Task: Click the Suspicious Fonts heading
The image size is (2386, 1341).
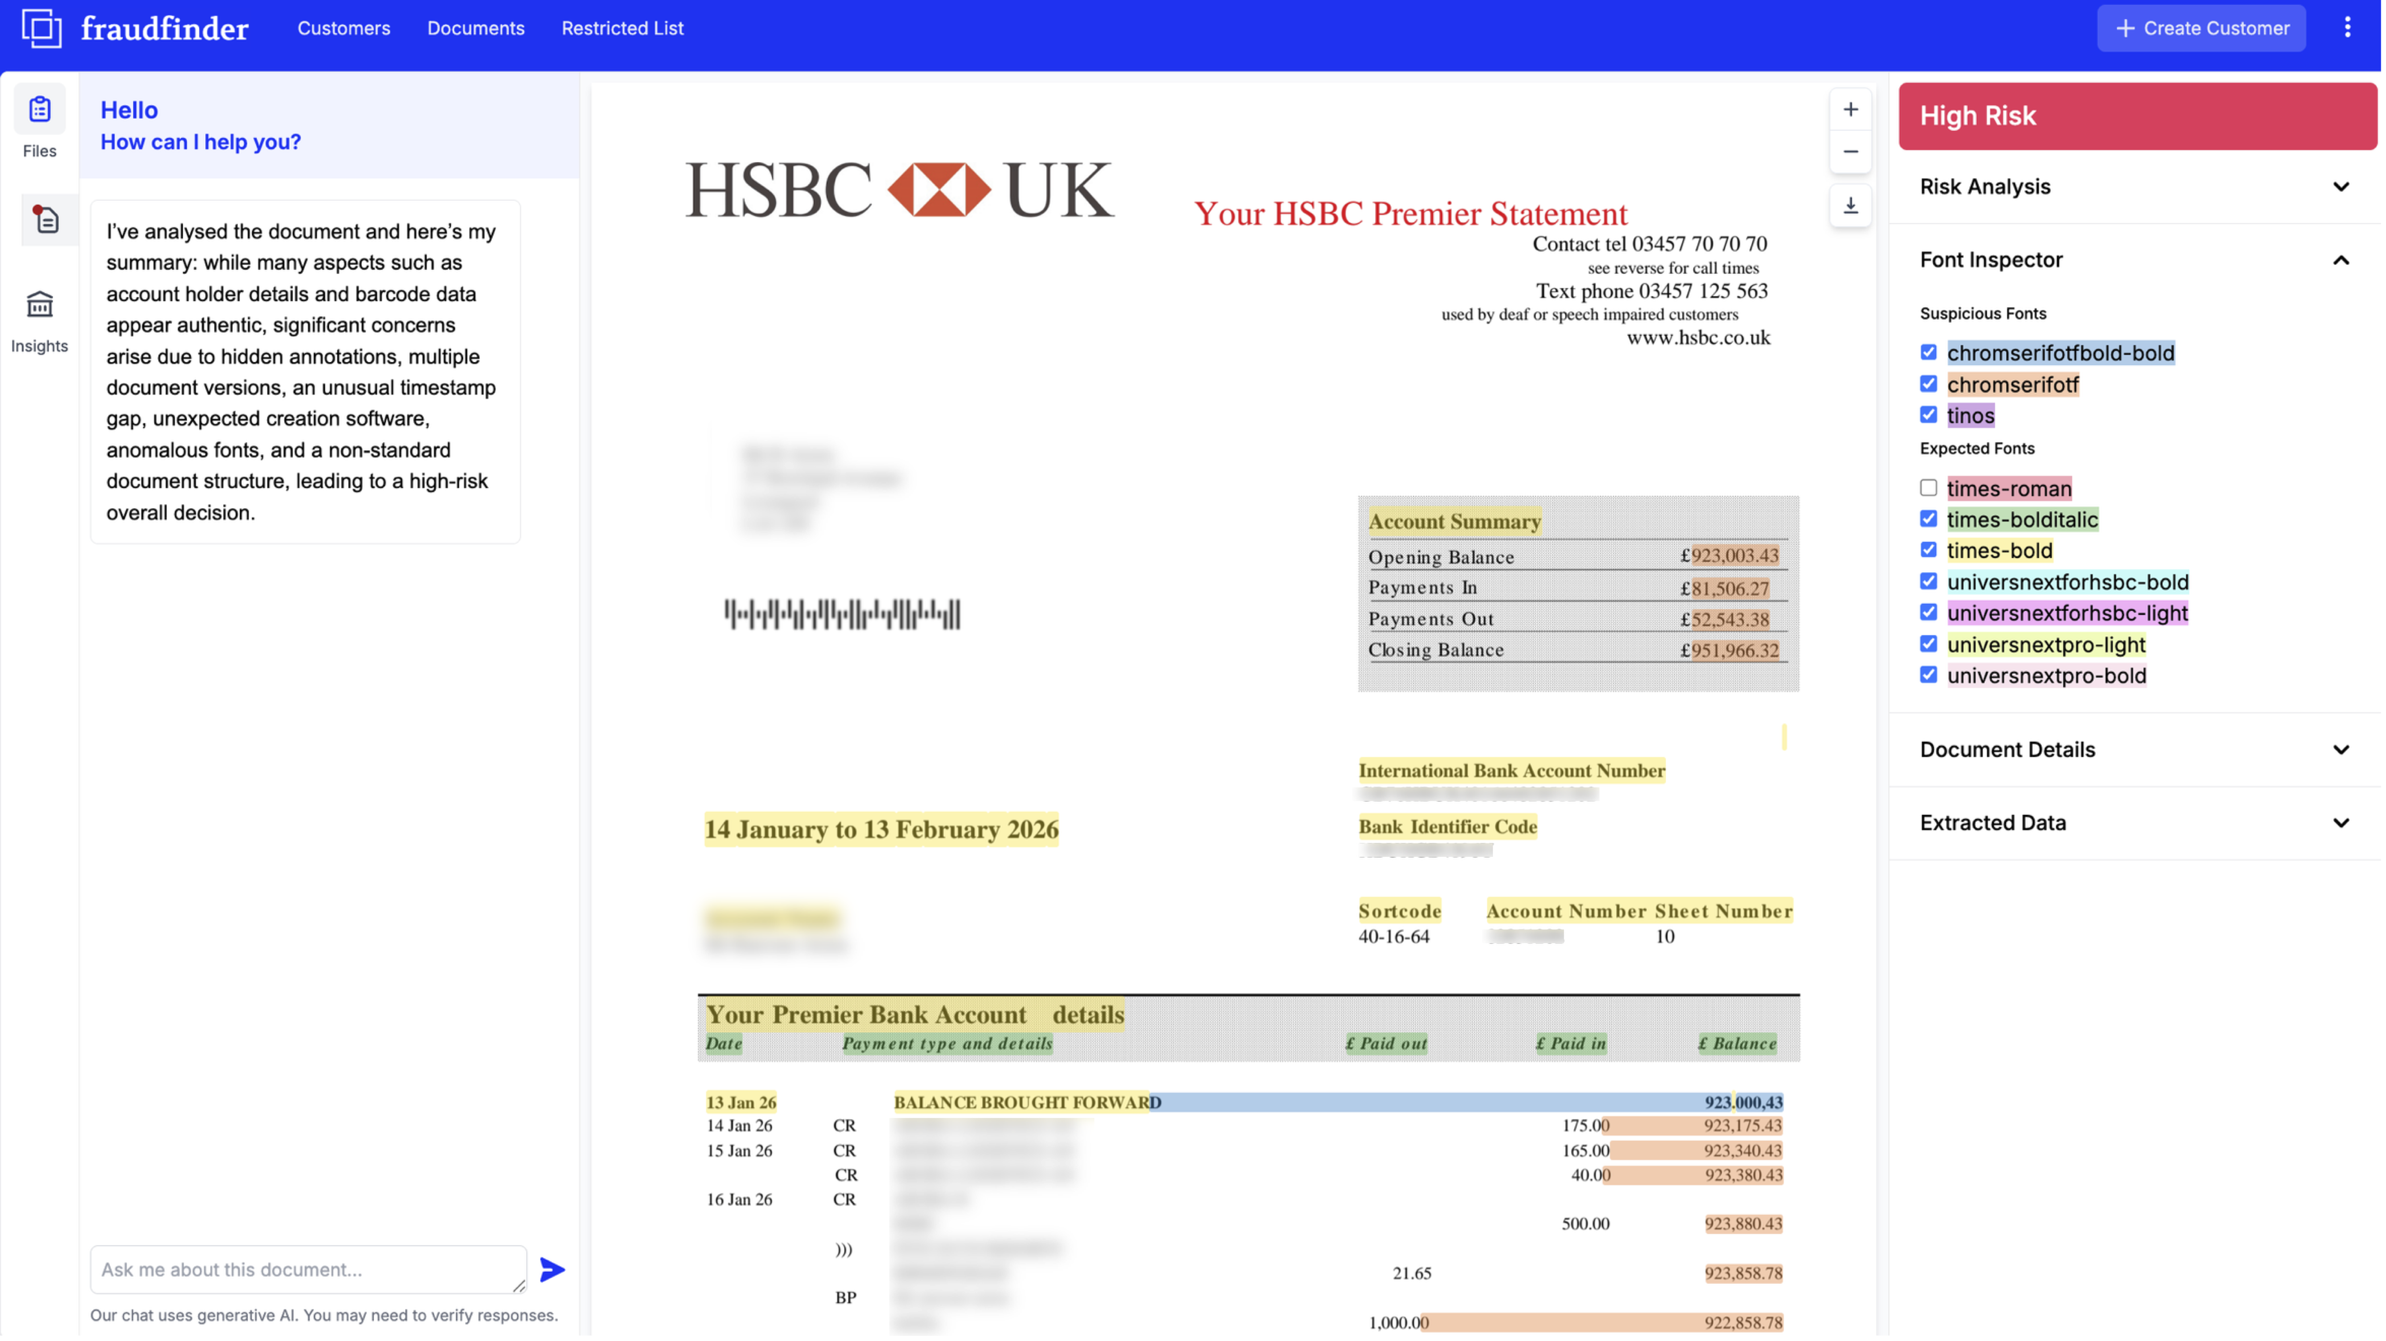Action: click(1983, 314)
